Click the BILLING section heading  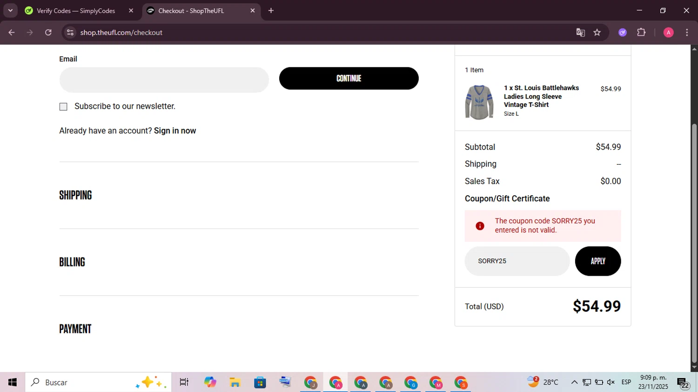coord(72,262)
